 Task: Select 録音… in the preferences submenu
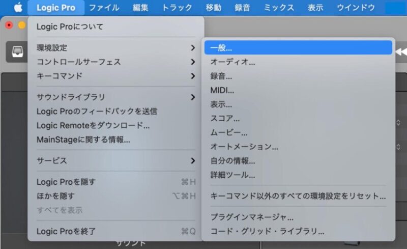click(x=298, y=76)
